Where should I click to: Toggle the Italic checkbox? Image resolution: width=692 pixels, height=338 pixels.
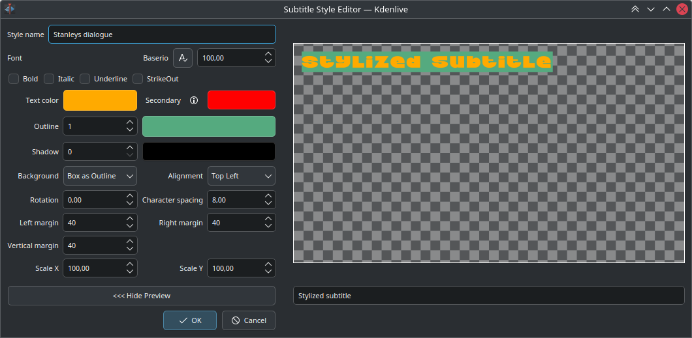49,79
